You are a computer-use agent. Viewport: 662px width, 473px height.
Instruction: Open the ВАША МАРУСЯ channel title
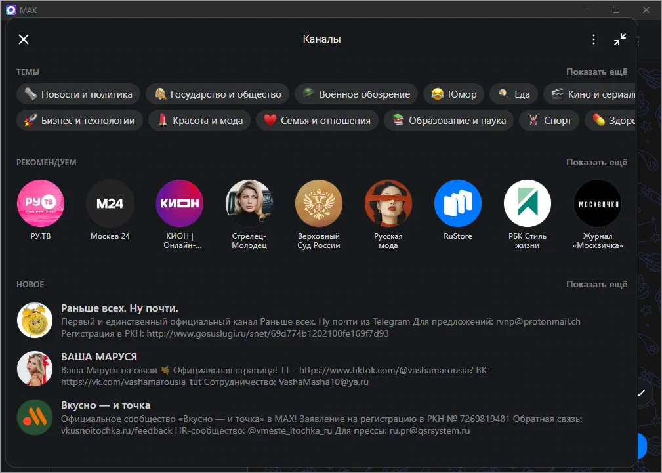click(x=99, y=357)
